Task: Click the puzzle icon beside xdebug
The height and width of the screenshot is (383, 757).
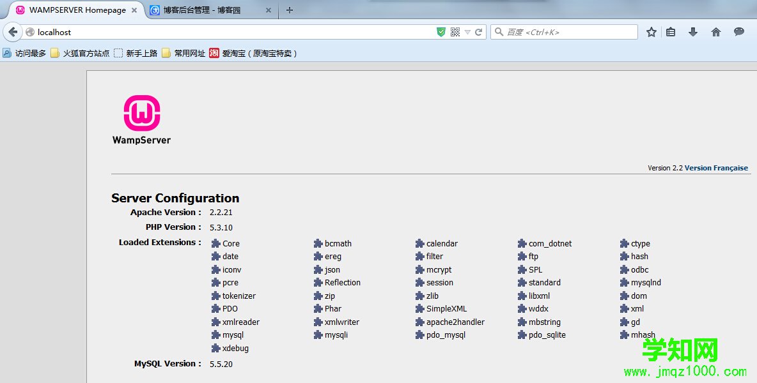Action: [x=216, y=348]
